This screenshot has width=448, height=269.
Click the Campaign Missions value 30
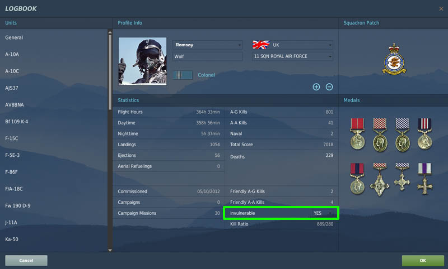click(217, 213)
